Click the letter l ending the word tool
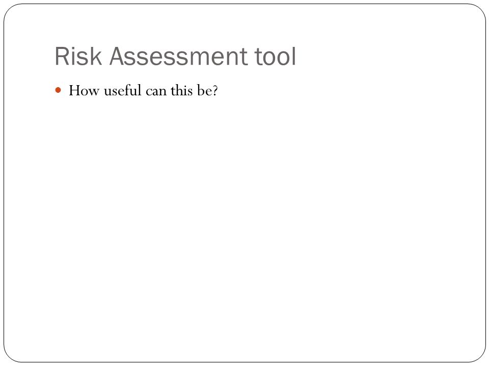 click(294, 56)
